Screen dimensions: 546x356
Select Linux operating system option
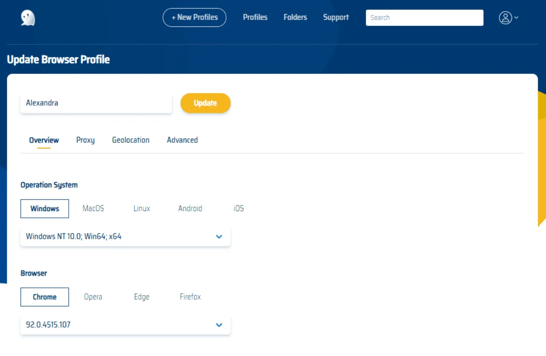point(142,208)
